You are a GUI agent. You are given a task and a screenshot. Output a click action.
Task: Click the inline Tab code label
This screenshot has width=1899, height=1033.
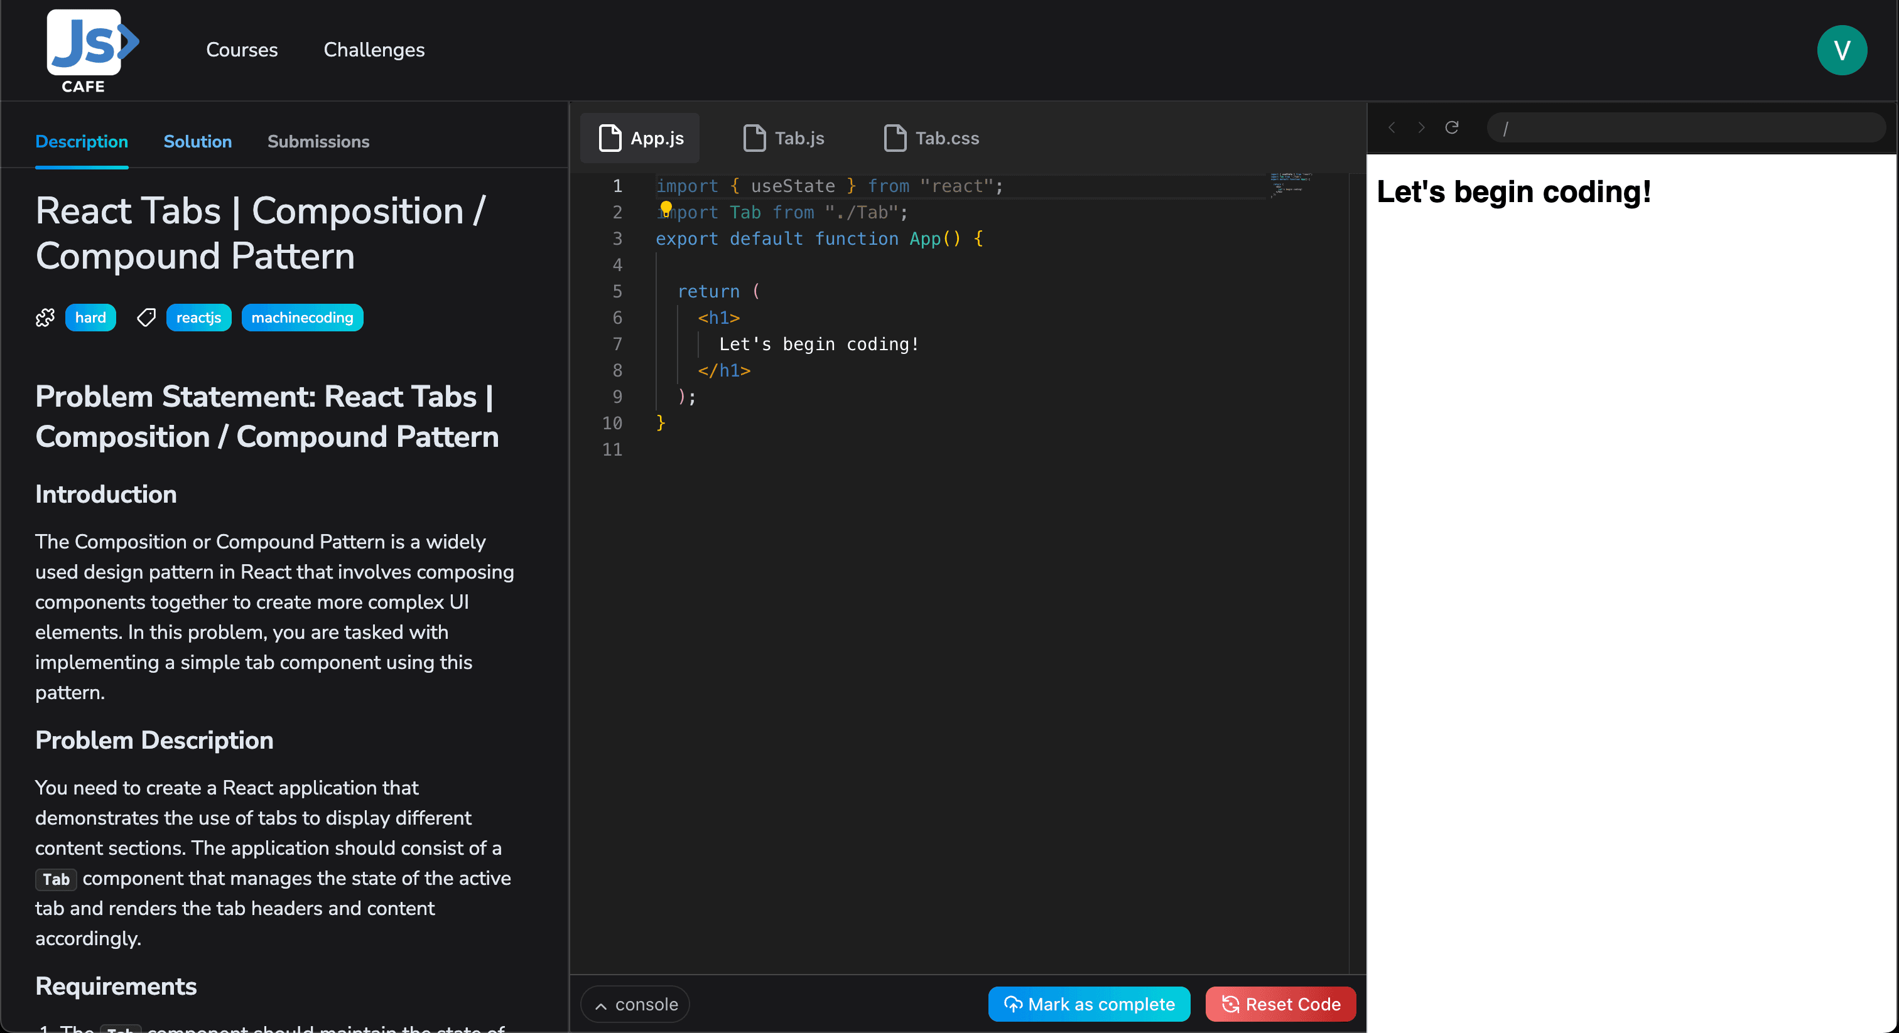pyautogui.click(x=56, y=879)
